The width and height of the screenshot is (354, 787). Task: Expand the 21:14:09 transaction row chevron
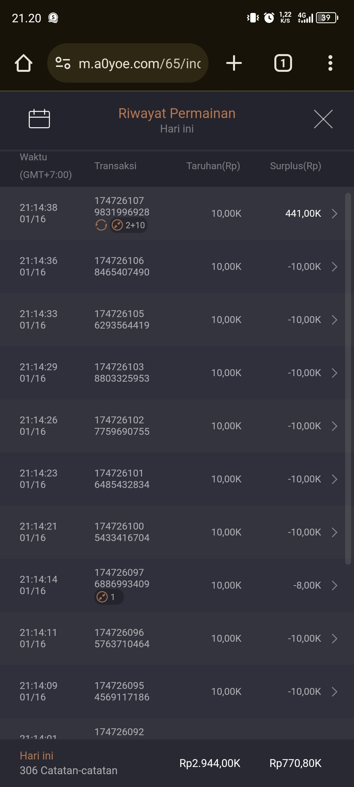pos(334,692)
